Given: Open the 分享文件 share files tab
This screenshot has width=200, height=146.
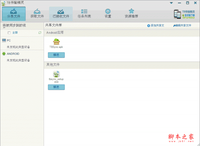Looking at the screenshot, I should 14,14.
